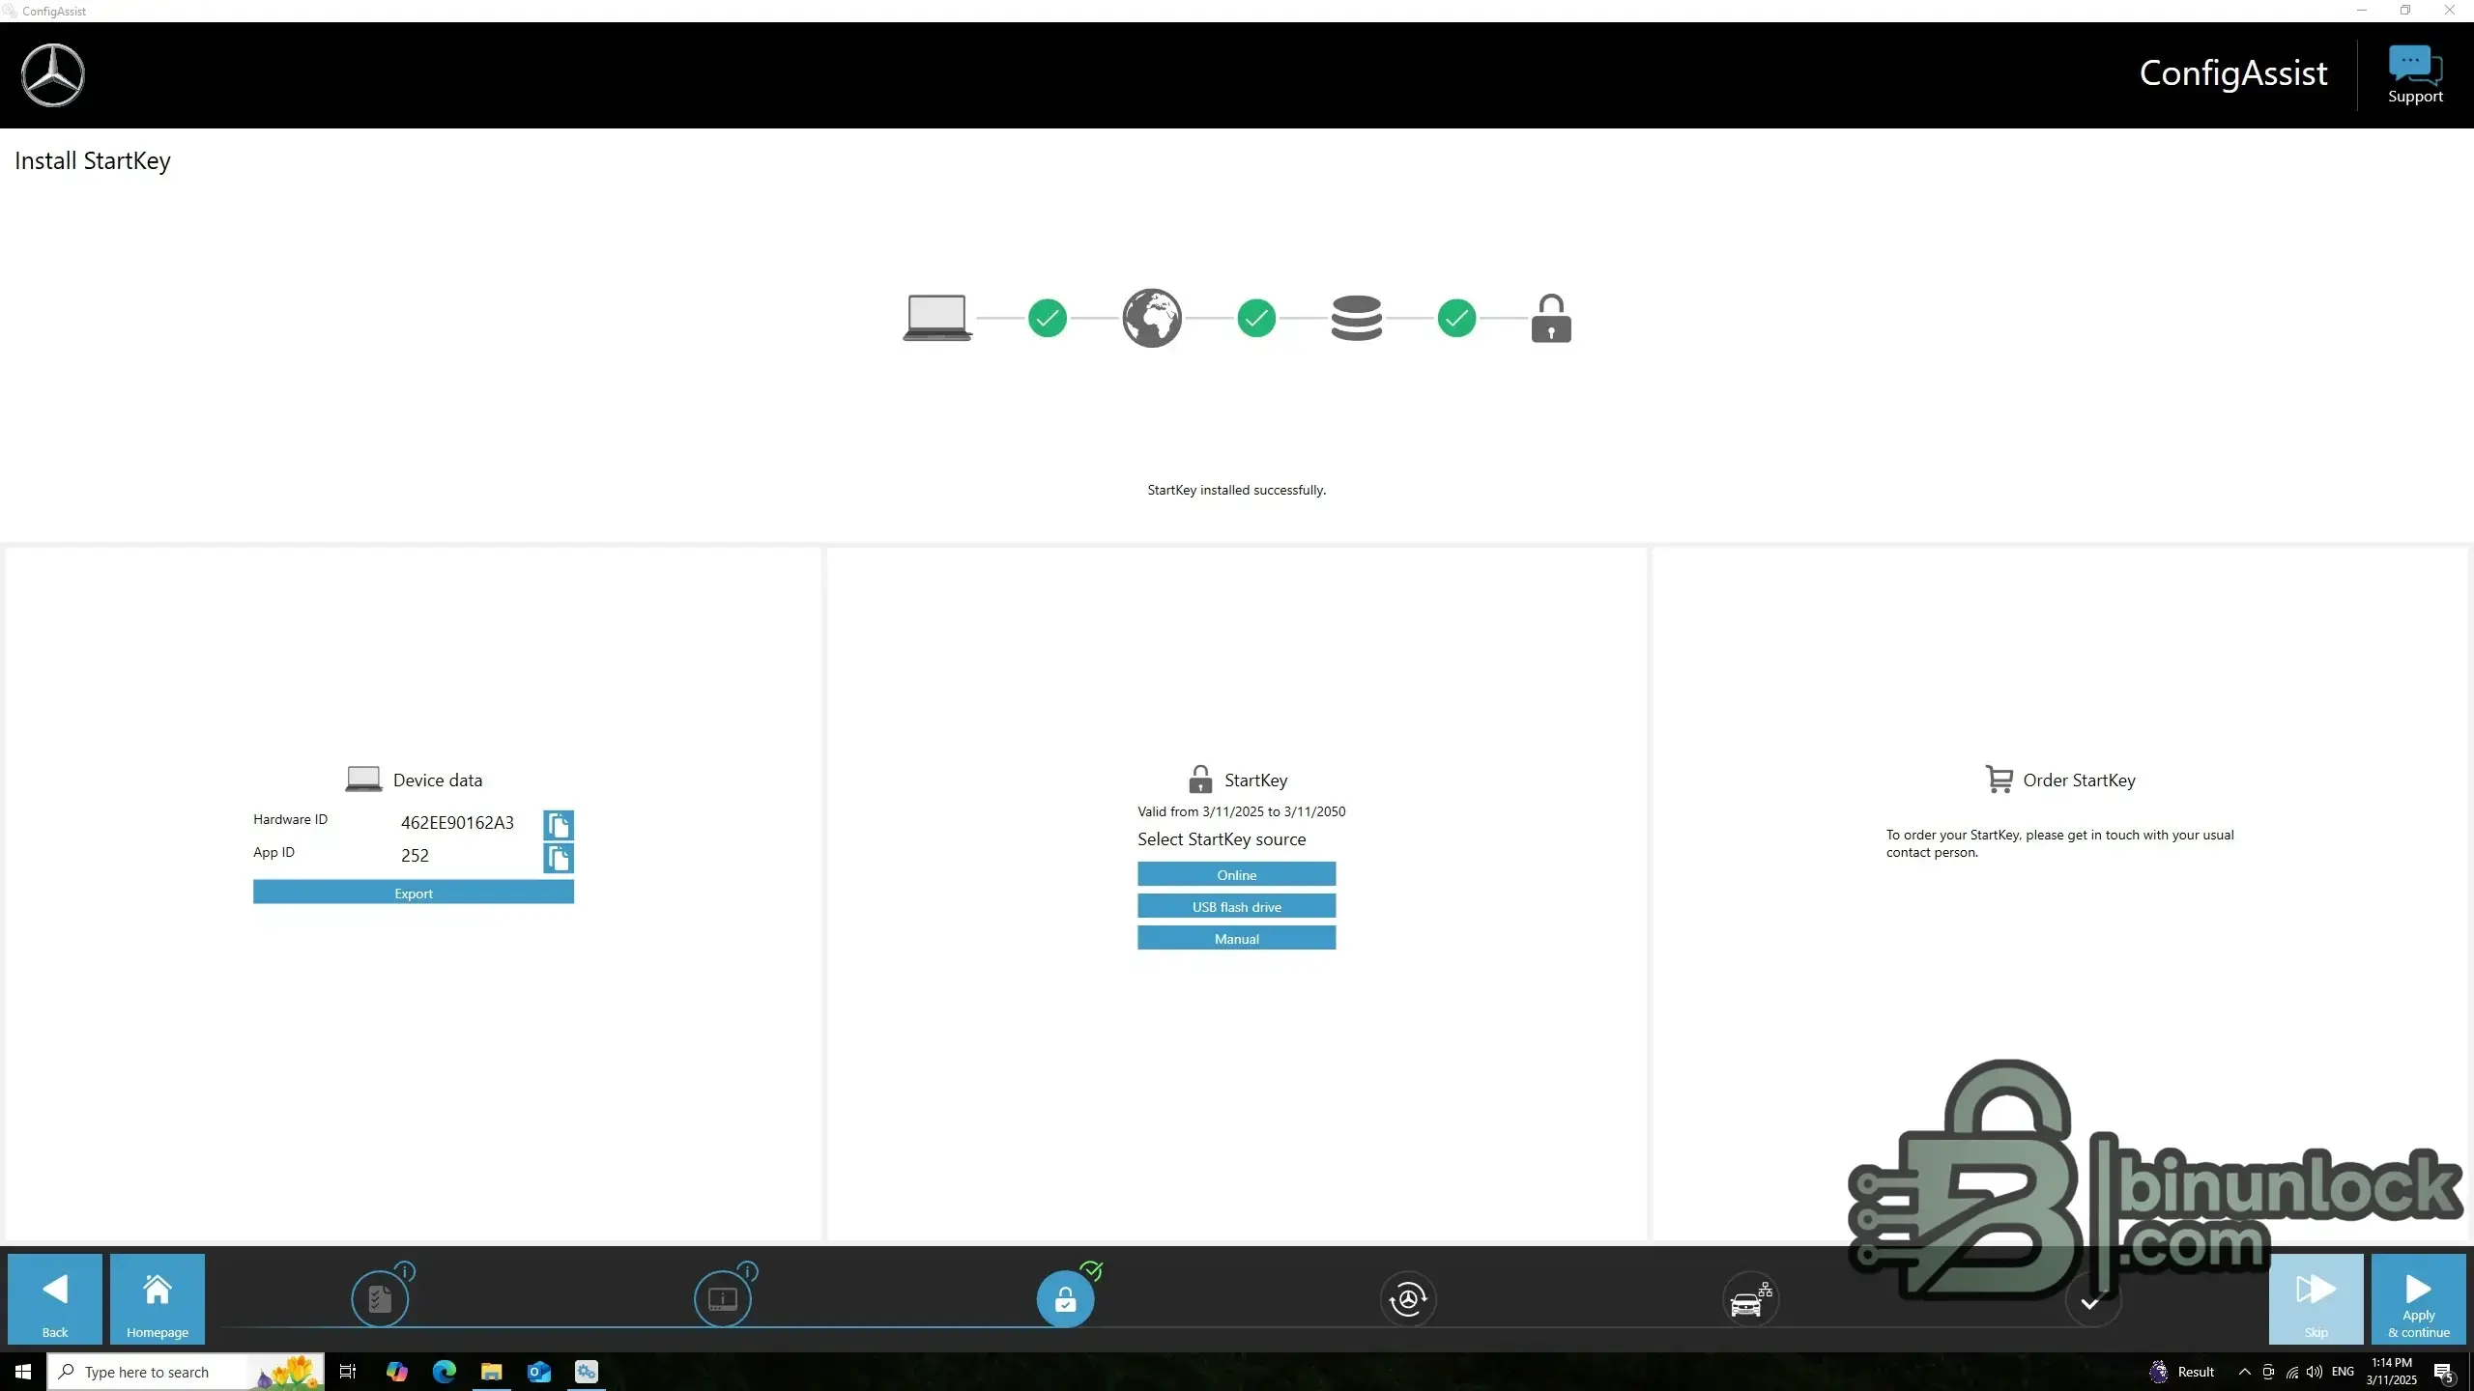The height and width of the screenshot is (1391, 2474).
Task: Click the App ID value 252
Action: [415, 856]
